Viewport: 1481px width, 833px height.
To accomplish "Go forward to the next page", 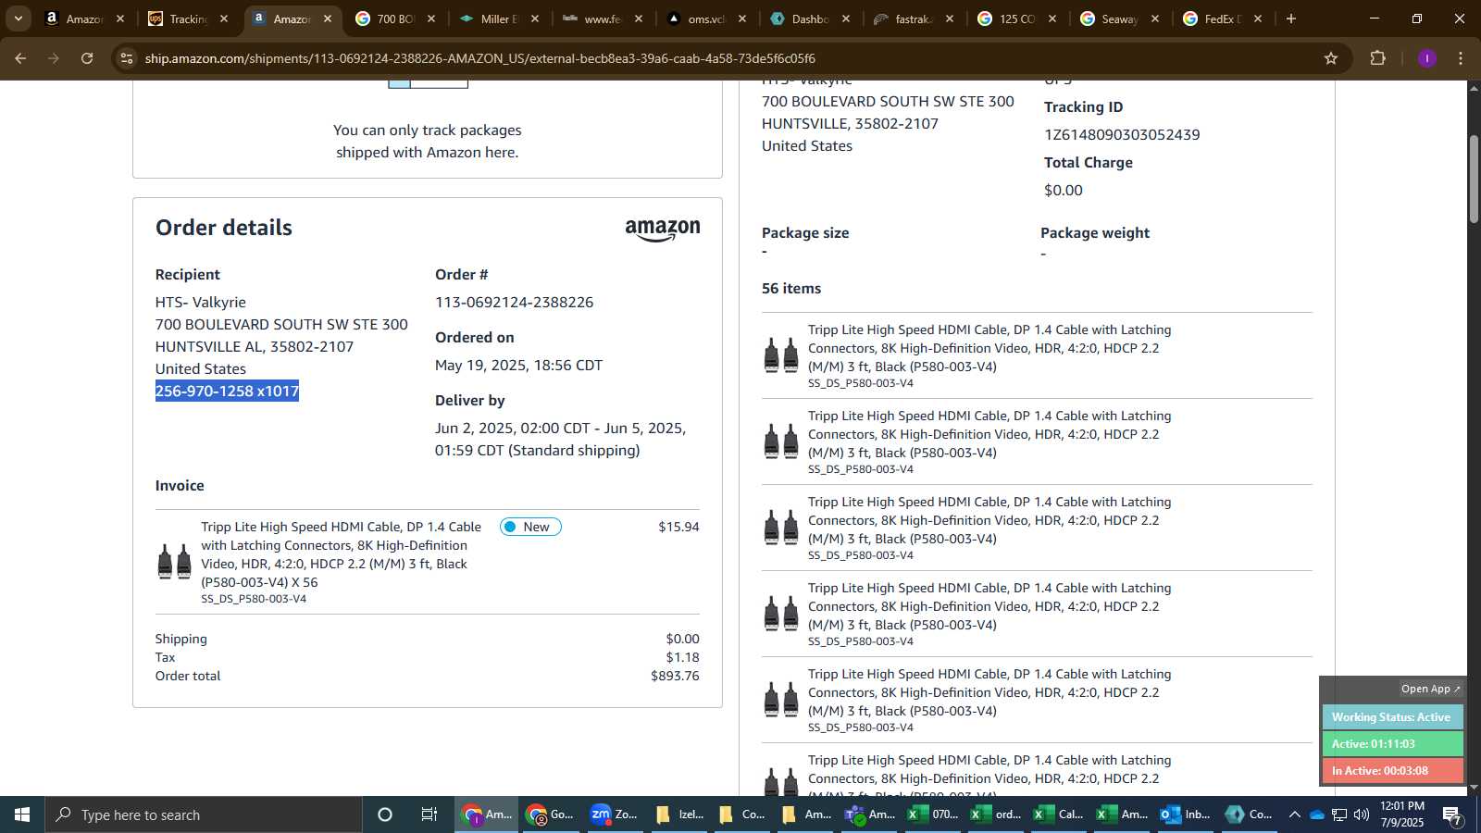I will click(54, 58).
